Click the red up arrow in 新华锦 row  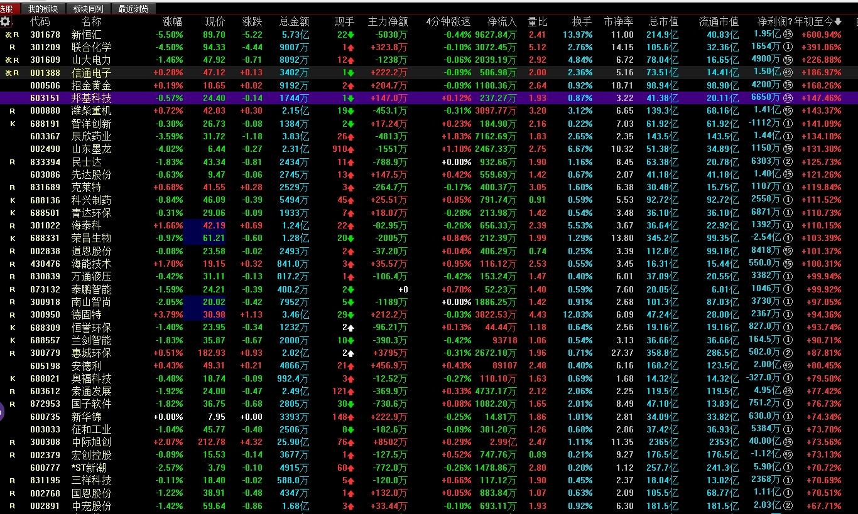(351, 417)
